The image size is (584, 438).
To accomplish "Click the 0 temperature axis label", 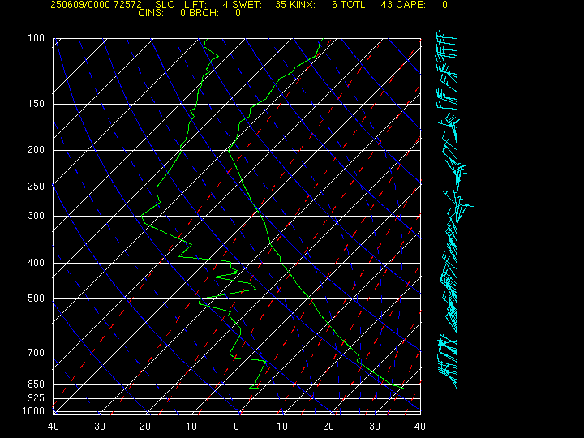I will click(237, 427).
